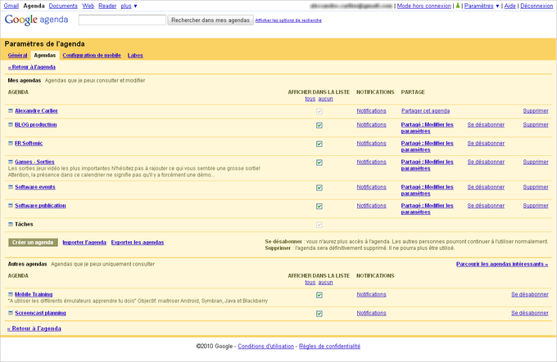Uncheck the FR Softonic list checkbox

pyautogui.click(x=319, y=144)
